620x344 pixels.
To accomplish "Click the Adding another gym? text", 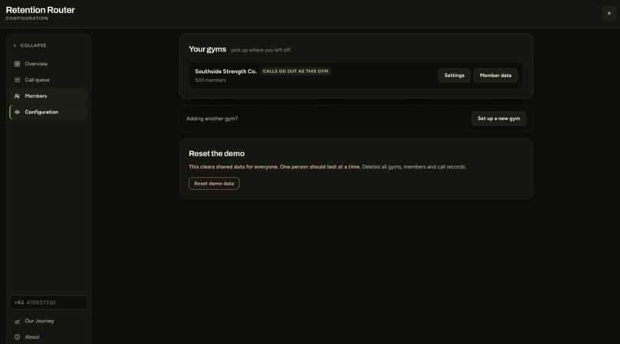I will pos(212,119).
